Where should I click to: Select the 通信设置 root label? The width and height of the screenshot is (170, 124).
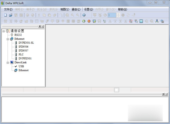(17, 31)
